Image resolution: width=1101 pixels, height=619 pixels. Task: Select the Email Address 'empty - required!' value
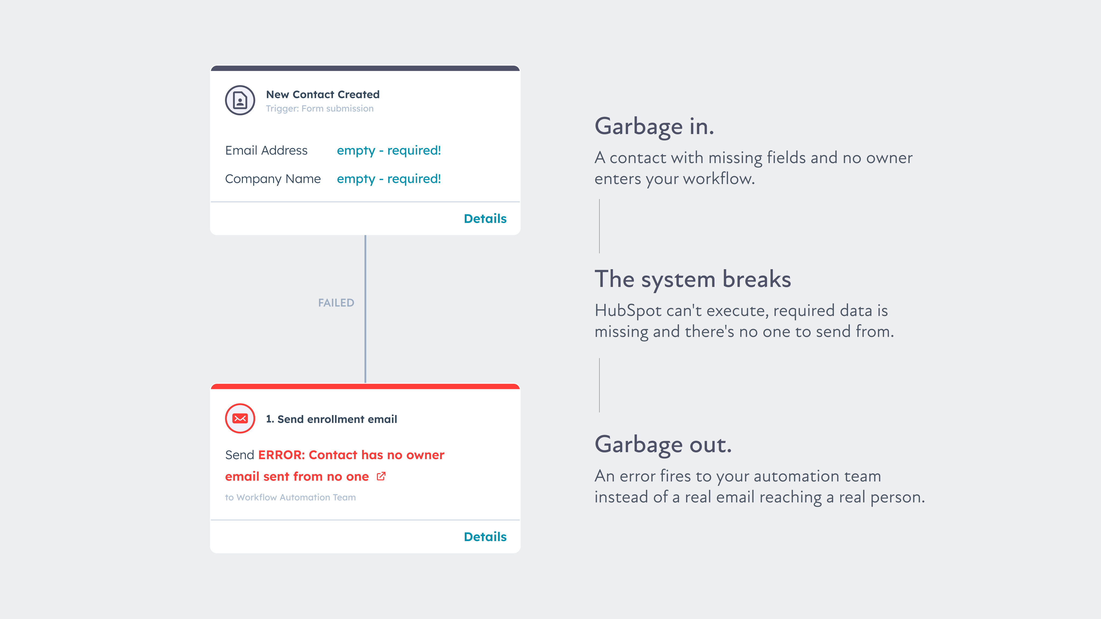[388, 150]
